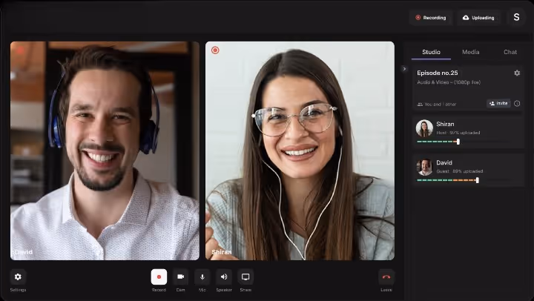Click the 'Audio & Video – (1080p live)' text
This screenshot has width=534, height=301.
449,82
